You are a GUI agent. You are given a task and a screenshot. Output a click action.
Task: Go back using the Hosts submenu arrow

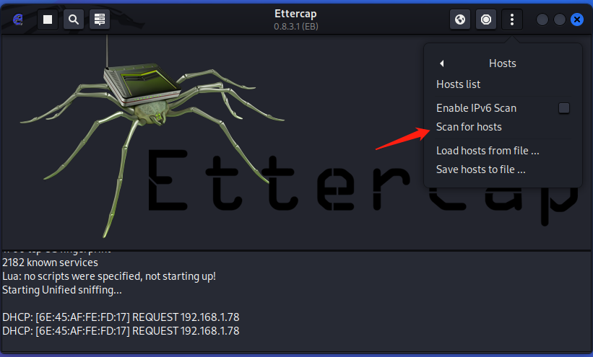coord(441,63)
